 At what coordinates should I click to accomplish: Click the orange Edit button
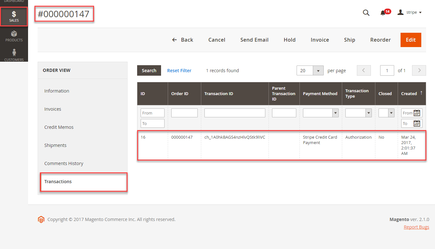click(410, 40)
